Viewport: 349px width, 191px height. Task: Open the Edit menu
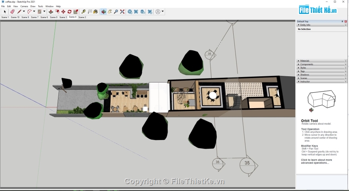pos(9,6)
